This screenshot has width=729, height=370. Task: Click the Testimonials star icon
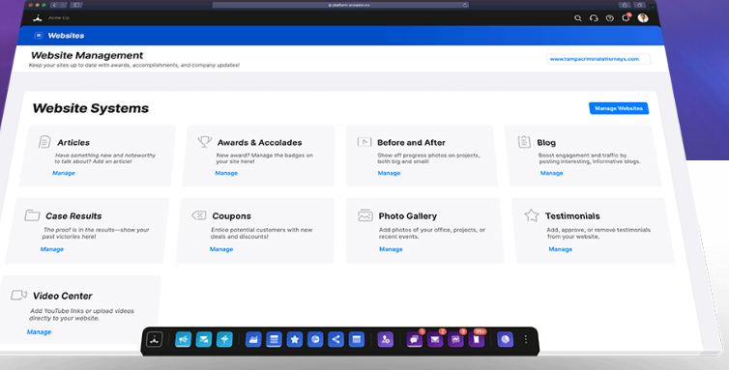coord(532,215)
